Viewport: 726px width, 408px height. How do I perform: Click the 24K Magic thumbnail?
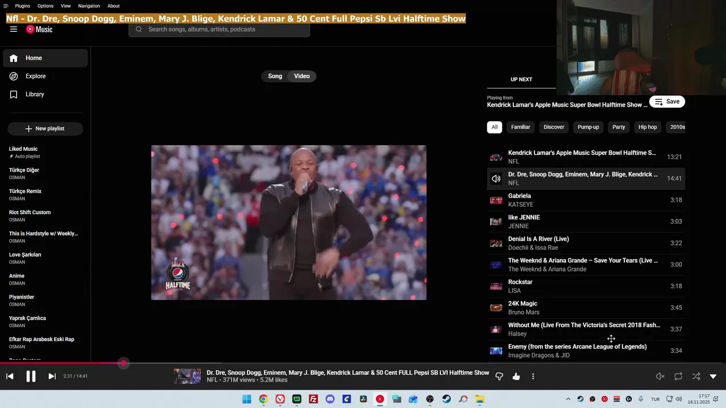496,308
